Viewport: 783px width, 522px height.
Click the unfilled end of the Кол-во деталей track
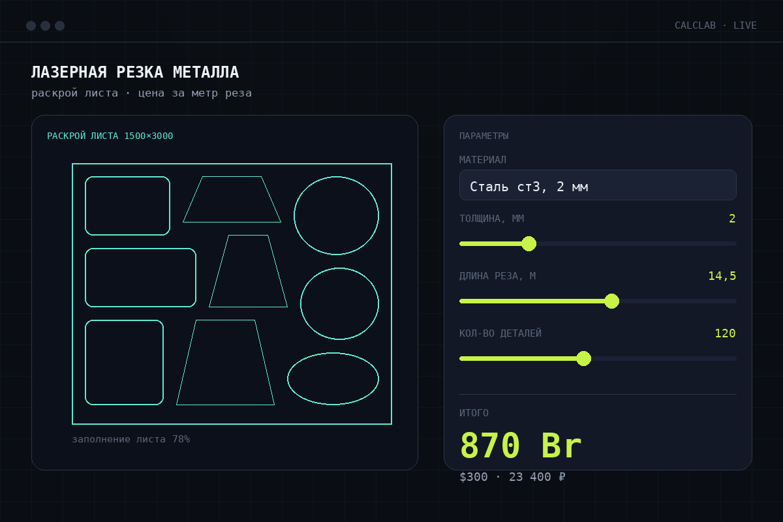(x=731, y=358)
